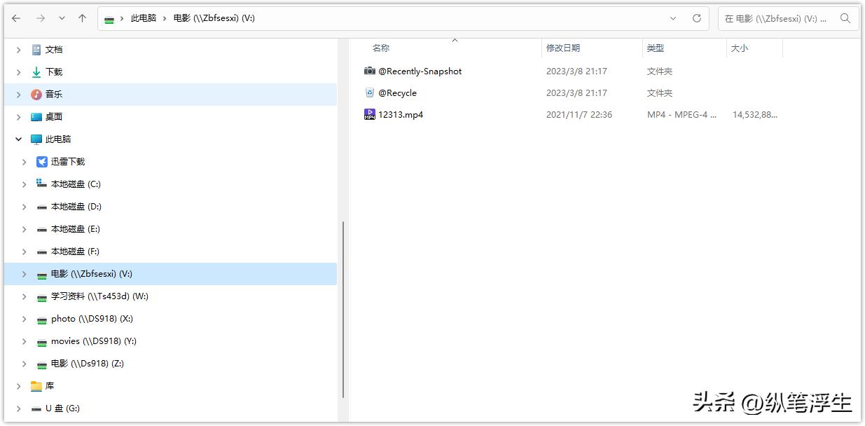Select 电影 (\\Zbfsesxi) (V:) breadcrumb segment
The width and height of the screenshot is (865, 426).
[214, 18]
